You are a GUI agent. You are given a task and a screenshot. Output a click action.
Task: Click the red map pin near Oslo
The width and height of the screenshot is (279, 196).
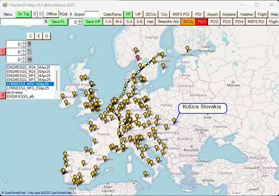138,58
